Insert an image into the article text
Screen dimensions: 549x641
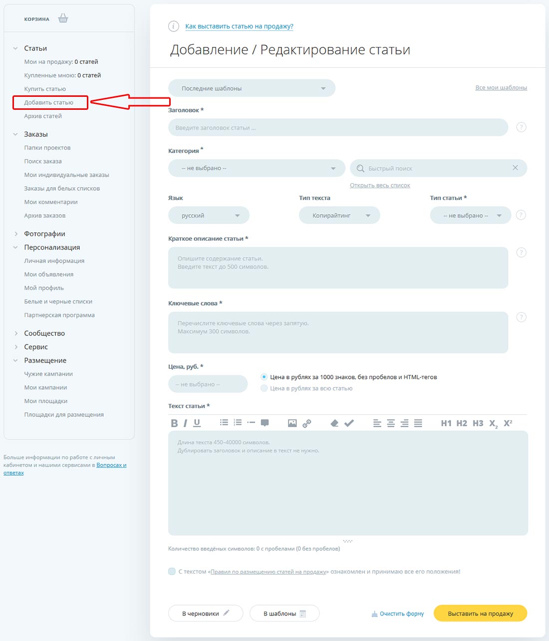(x=291, y=423)
